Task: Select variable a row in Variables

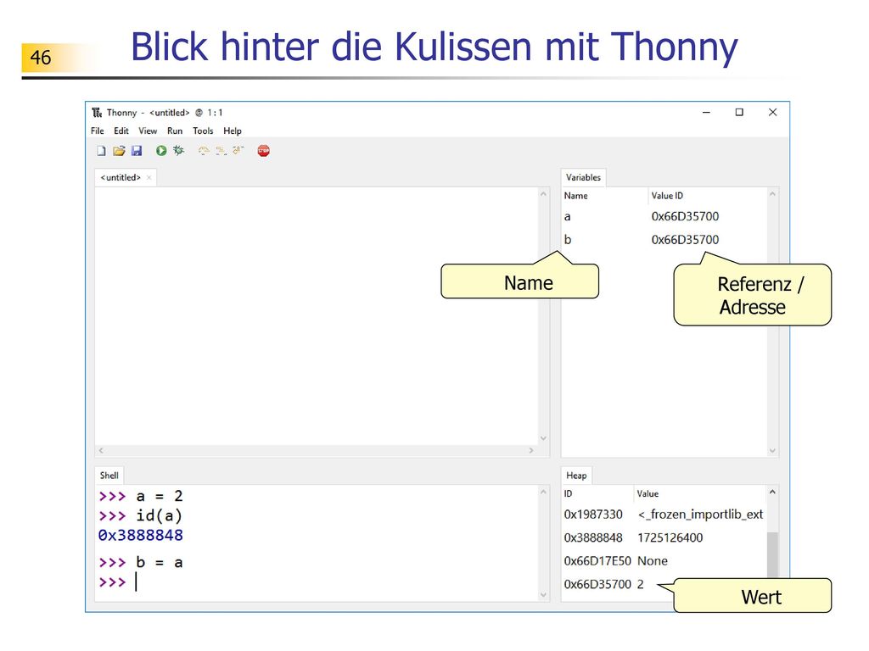Action: click(x=664, y=216)
